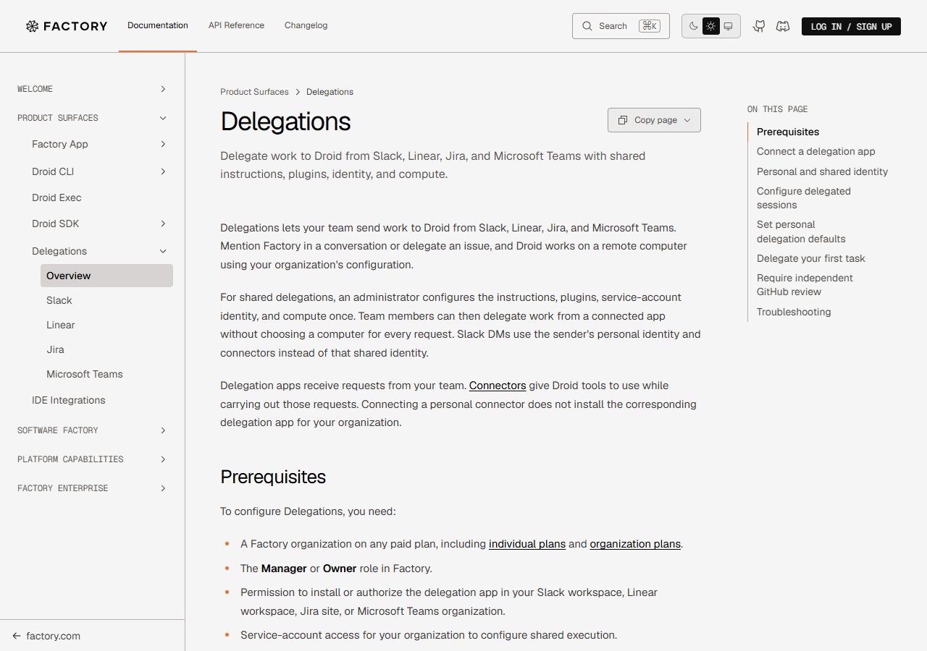The height and width of the screenshot is (651, 927).
Task: Collapse the Product Surfaces section
Action: pyautogui.click(x=93, y=118)
